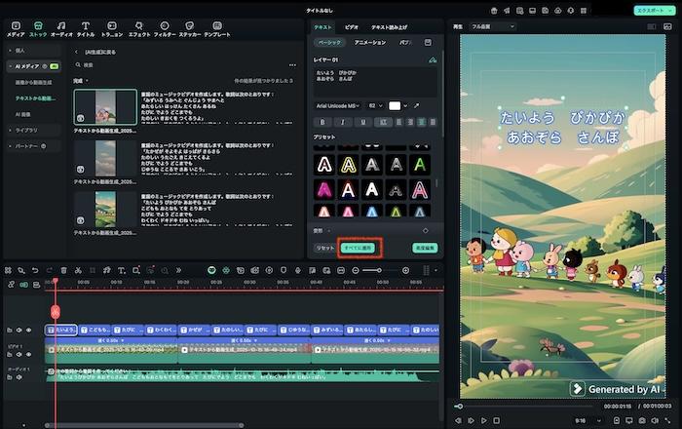Click keyframe diamond icon in text panel
Screen dimensions: 682x429
[426, 231]
